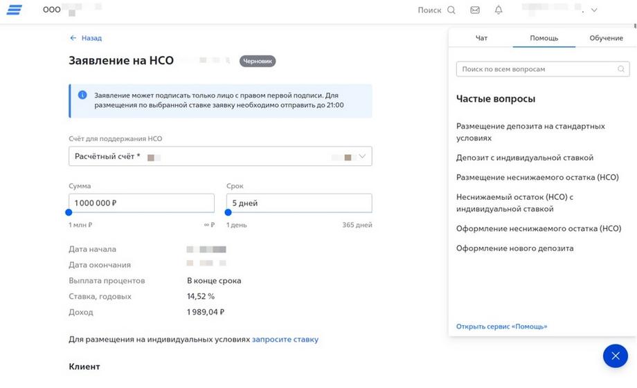Screen dimensions: 637x388
Task: Open the mail envelope icon
Action: [475, 10]
